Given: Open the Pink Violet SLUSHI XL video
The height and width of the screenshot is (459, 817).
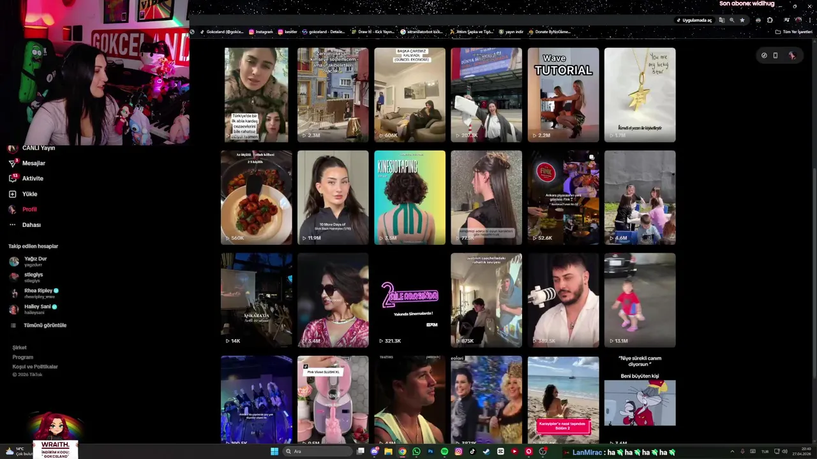Looking at the screenshot, I should [x=333, y=400].
